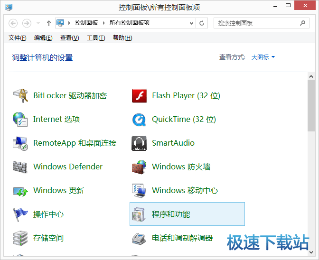Open the 存储空间 link
This screenshot has width=319, height=260.
pos(48,238)
